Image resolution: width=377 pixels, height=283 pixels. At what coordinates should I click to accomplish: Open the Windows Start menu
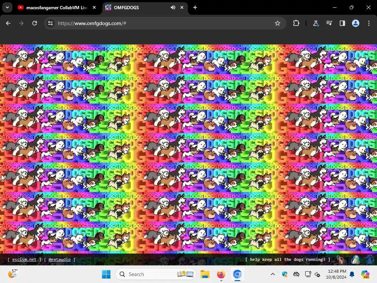[x=106, y=274]
